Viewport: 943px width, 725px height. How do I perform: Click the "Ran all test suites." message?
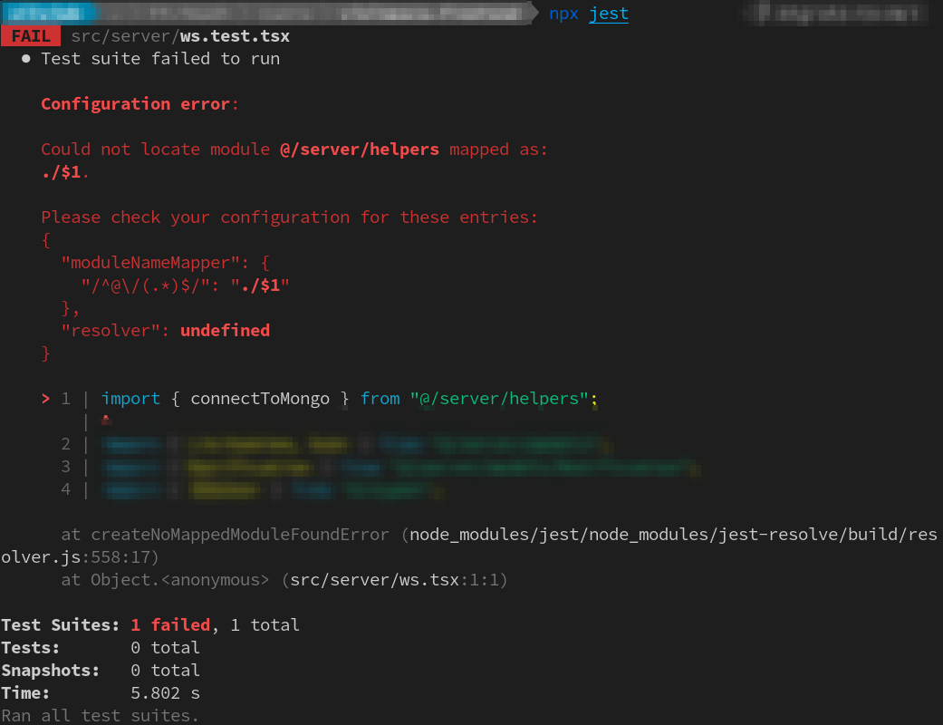98,715
